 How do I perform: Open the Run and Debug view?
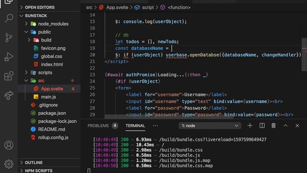9,57
